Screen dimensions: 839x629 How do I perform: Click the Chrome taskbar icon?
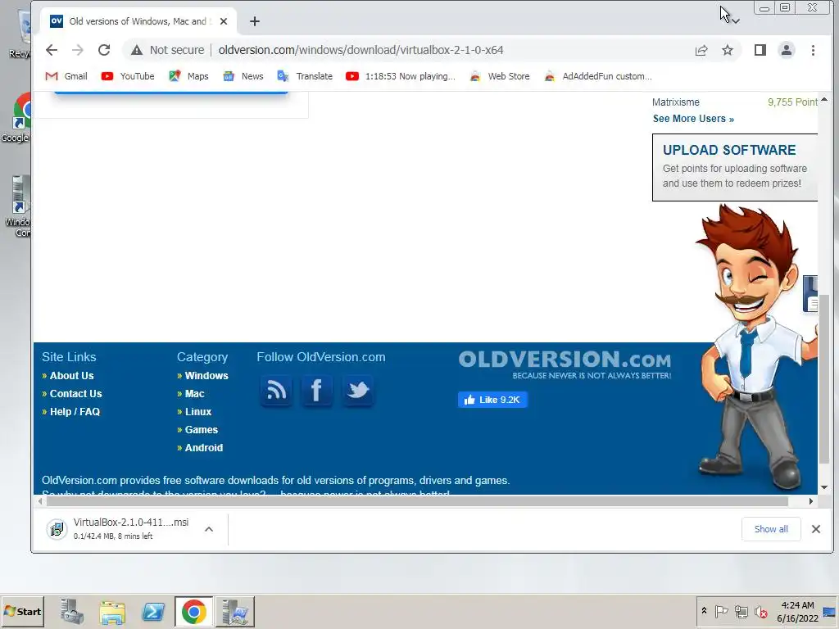click(x=193, y=612)
